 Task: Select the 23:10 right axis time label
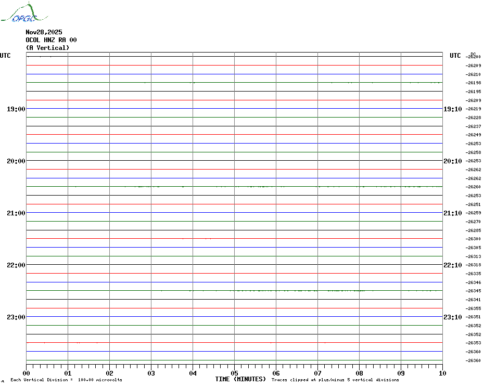coord(452,317)
